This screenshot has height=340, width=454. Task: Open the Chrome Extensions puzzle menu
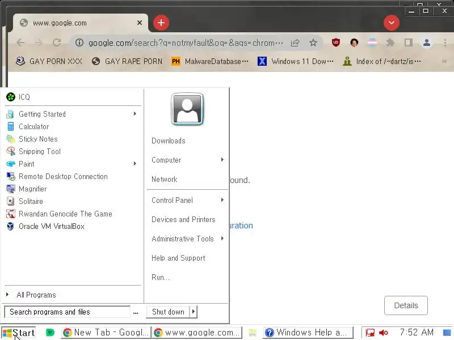click(x=390, y=43)
